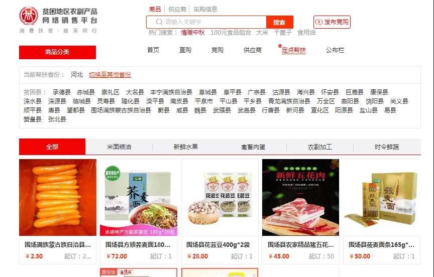This screenshot has width=434, height=277.
Task: Open the 新鲜五花肉 pork image
Action: [x=300, y=197]
